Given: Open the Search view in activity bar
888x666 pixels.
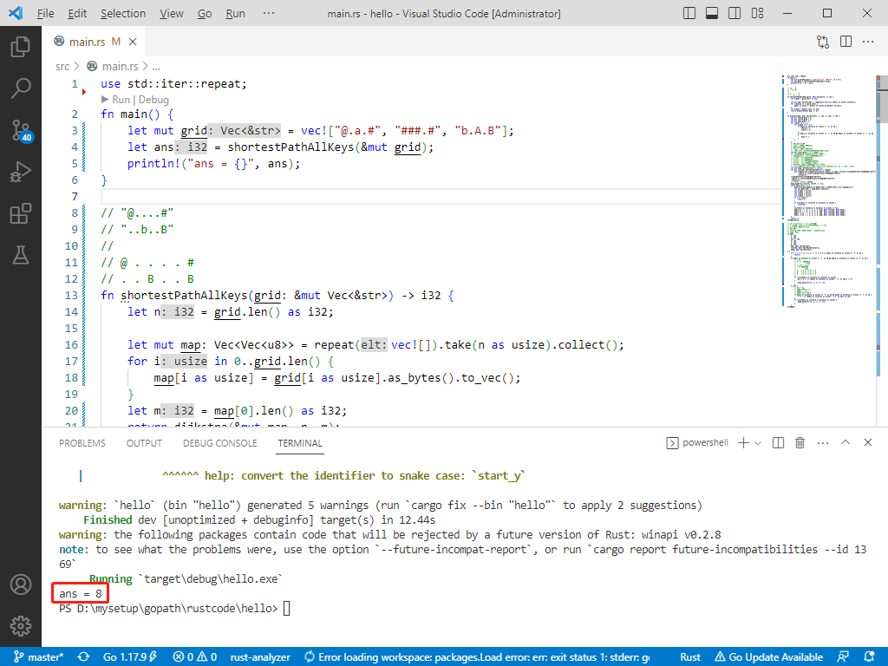Looking at the screenshot, I should 21,88.
